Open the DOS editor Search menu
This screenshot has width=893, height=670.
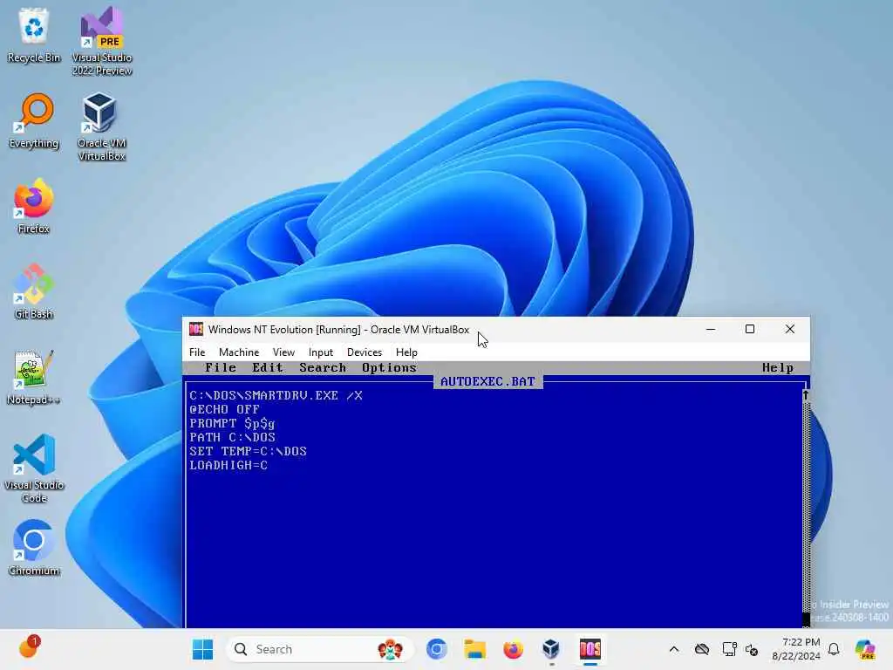pos(323,367)
